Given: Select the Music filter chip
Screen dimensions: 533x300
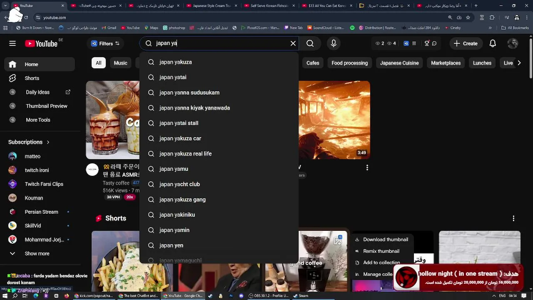Looking at the screenshot, I should coord(120,63).
